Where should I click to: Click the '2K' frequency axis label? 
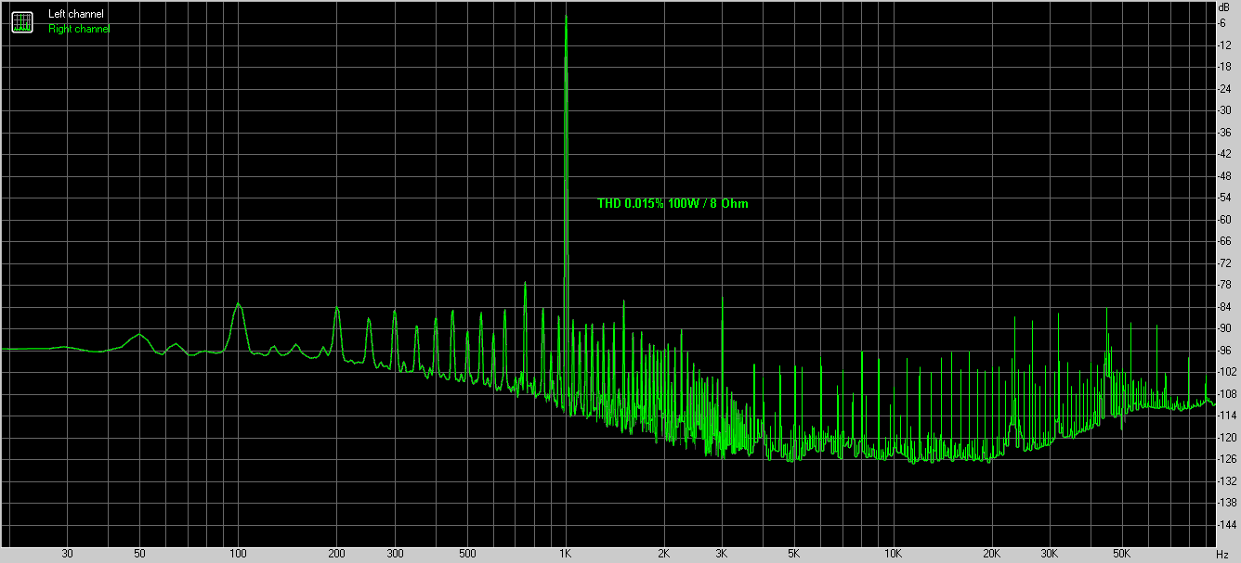tap(664, 554)
